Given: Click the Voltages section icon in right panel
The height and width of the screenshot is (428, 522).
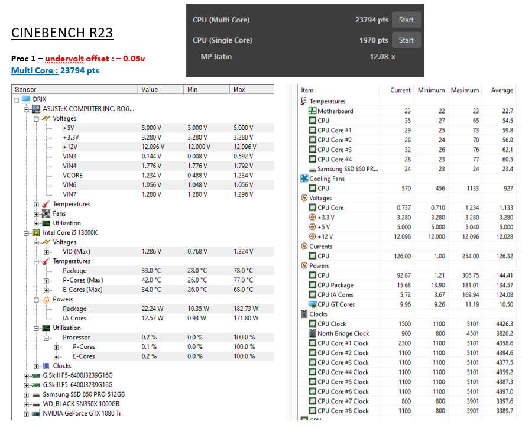Looking at the screenshot, I should 304,197.
